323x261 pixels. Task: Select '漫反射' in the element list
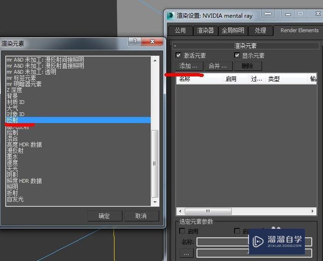point(78,151)
